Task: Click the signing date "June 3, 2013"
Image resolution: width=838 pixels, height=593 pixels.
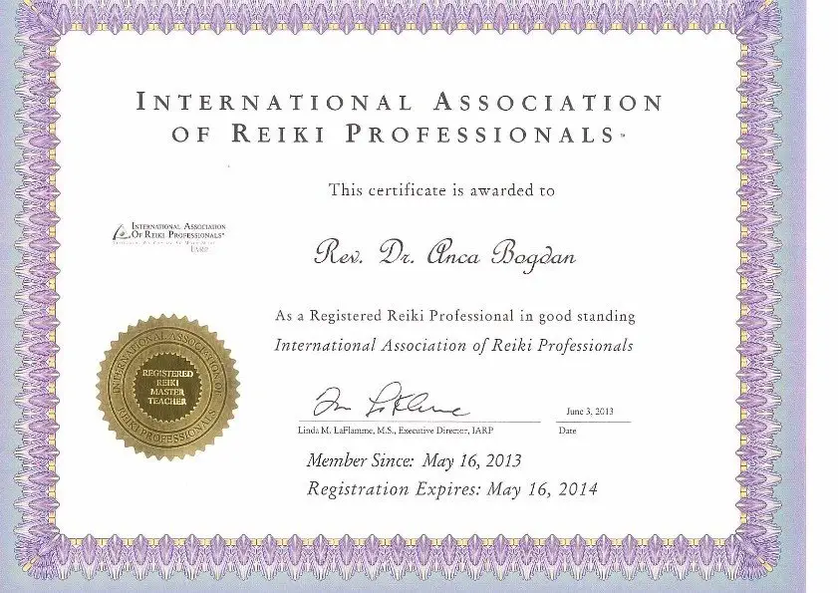Action: point(590,412)
